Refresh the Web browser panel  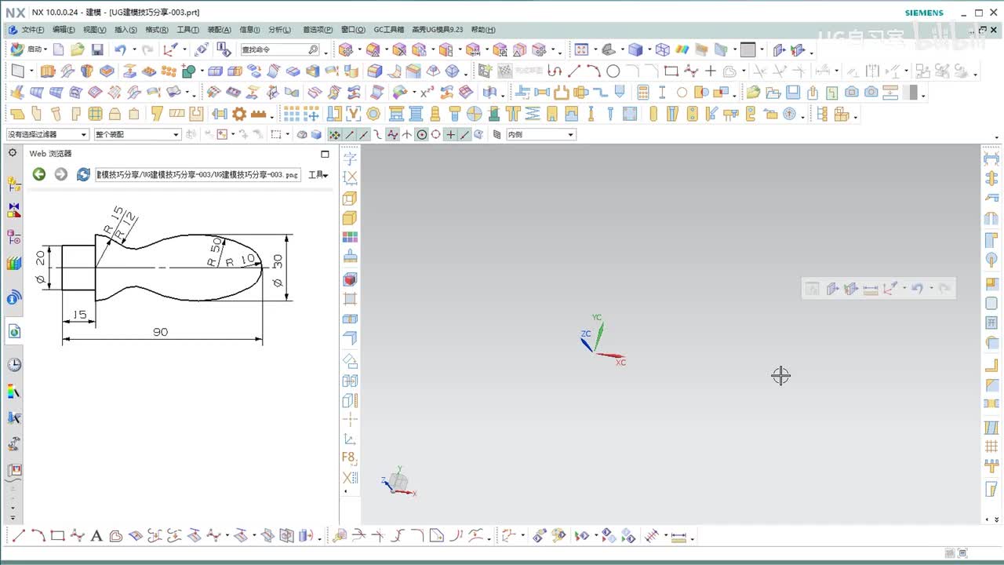pyautogui.click(x=83, y=174)
